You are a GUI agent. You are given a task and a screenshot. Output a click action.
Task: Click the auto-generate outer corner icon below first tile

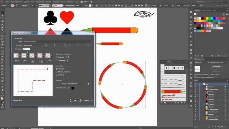click(x=17, y=62)
